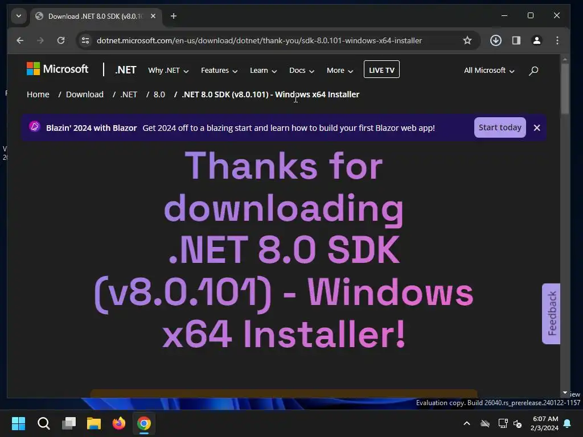583x437 pixels.
Task: Go back with the browser back arrow
Action: 20,40
